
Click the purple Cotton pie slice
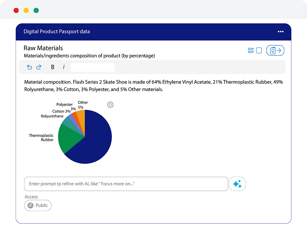[x=73, y=119]
